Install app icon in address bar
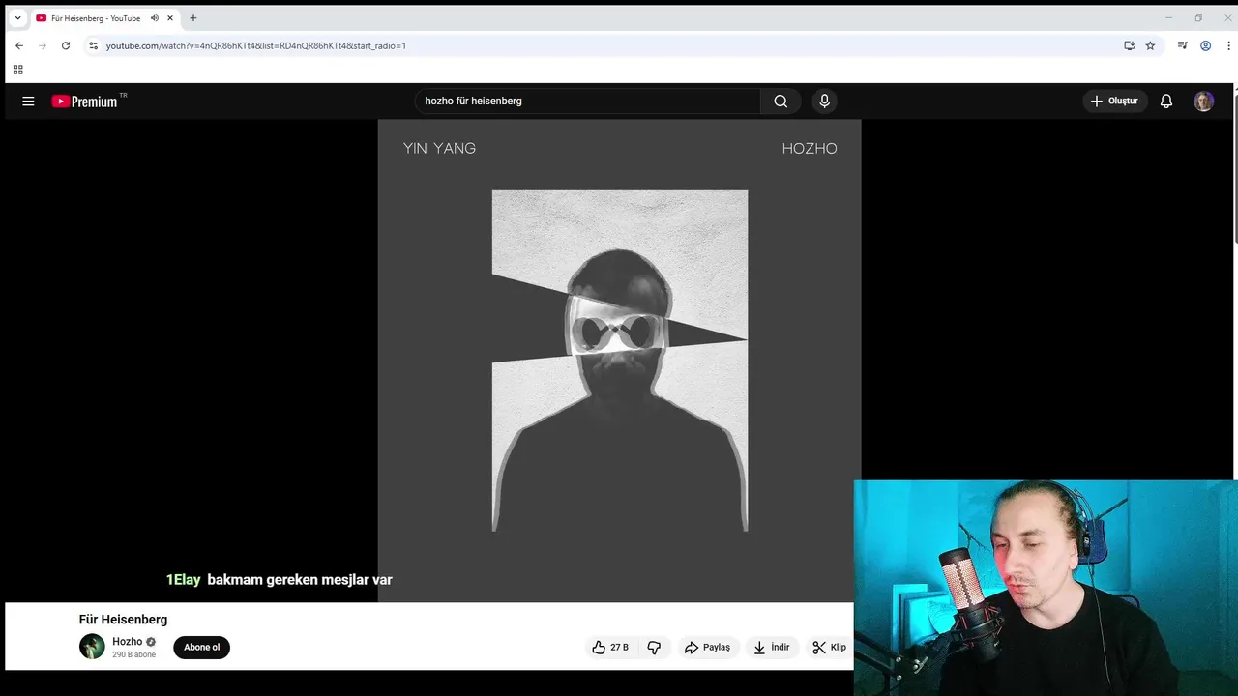This screenshot has width=1238, height=696. click(x=1129, y=45)
